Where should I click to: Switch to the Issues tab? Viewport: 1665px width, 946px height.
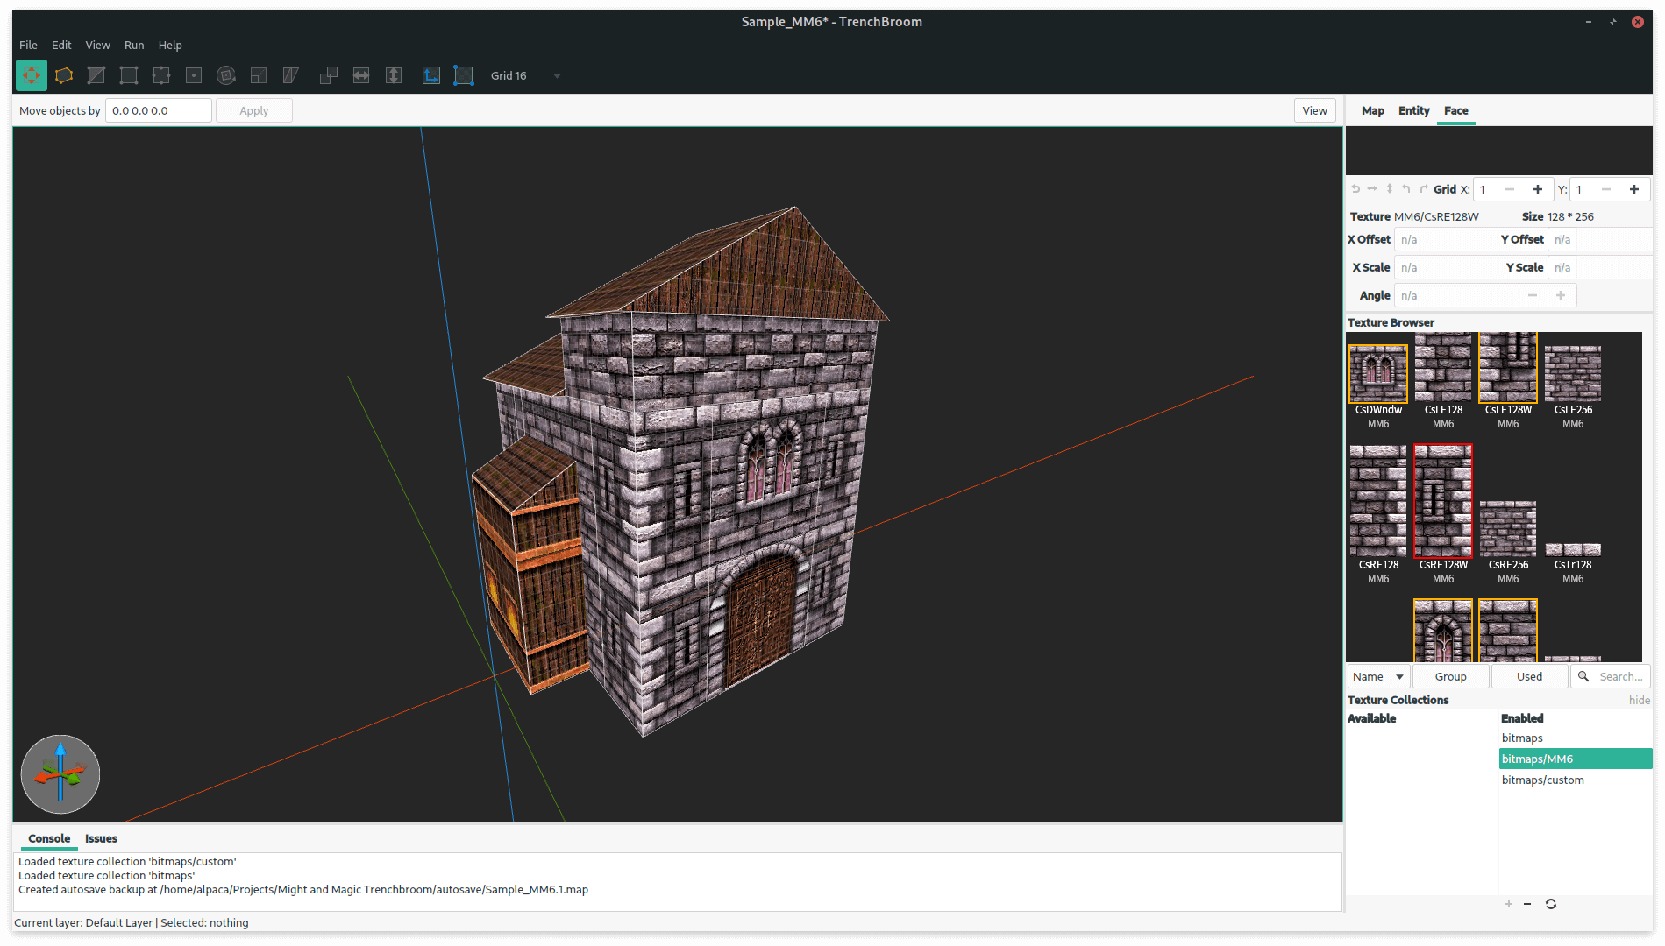point(101,838)
